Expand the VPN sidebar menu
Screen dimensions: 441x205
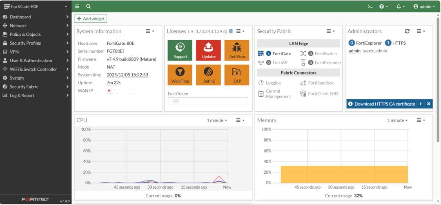click(x=36, y=52)
